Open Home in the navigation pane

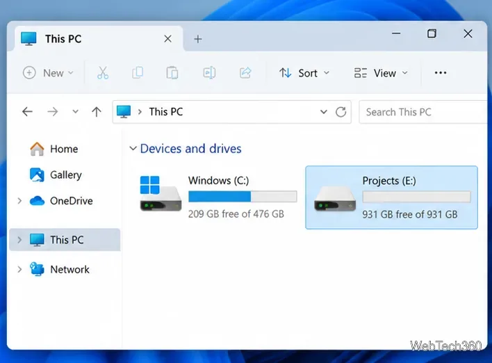(x=64, y=149)
